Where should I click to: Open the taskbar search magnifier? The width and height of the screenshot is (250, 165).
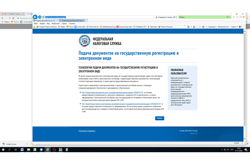9,149
